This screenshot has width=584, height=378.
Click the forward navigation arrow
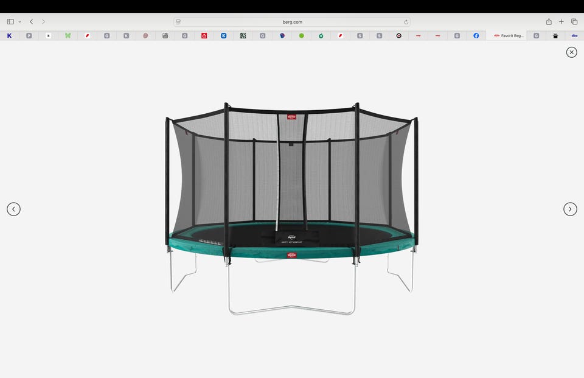pos(43,22)
